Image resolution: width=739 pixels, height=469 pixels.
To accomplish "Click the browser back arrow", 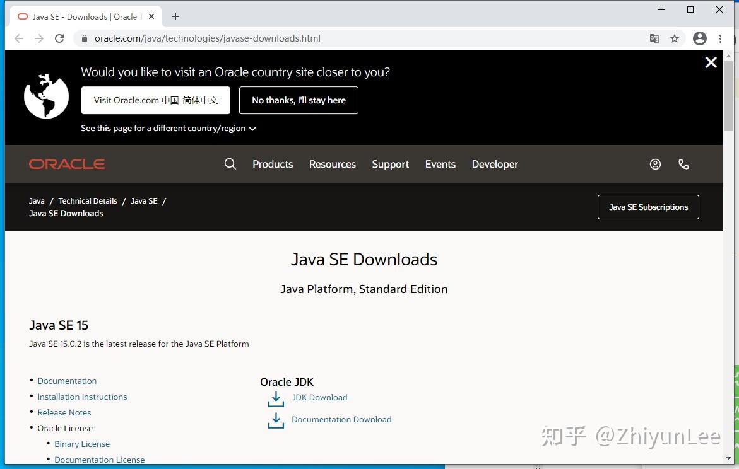I will [19, 38].
